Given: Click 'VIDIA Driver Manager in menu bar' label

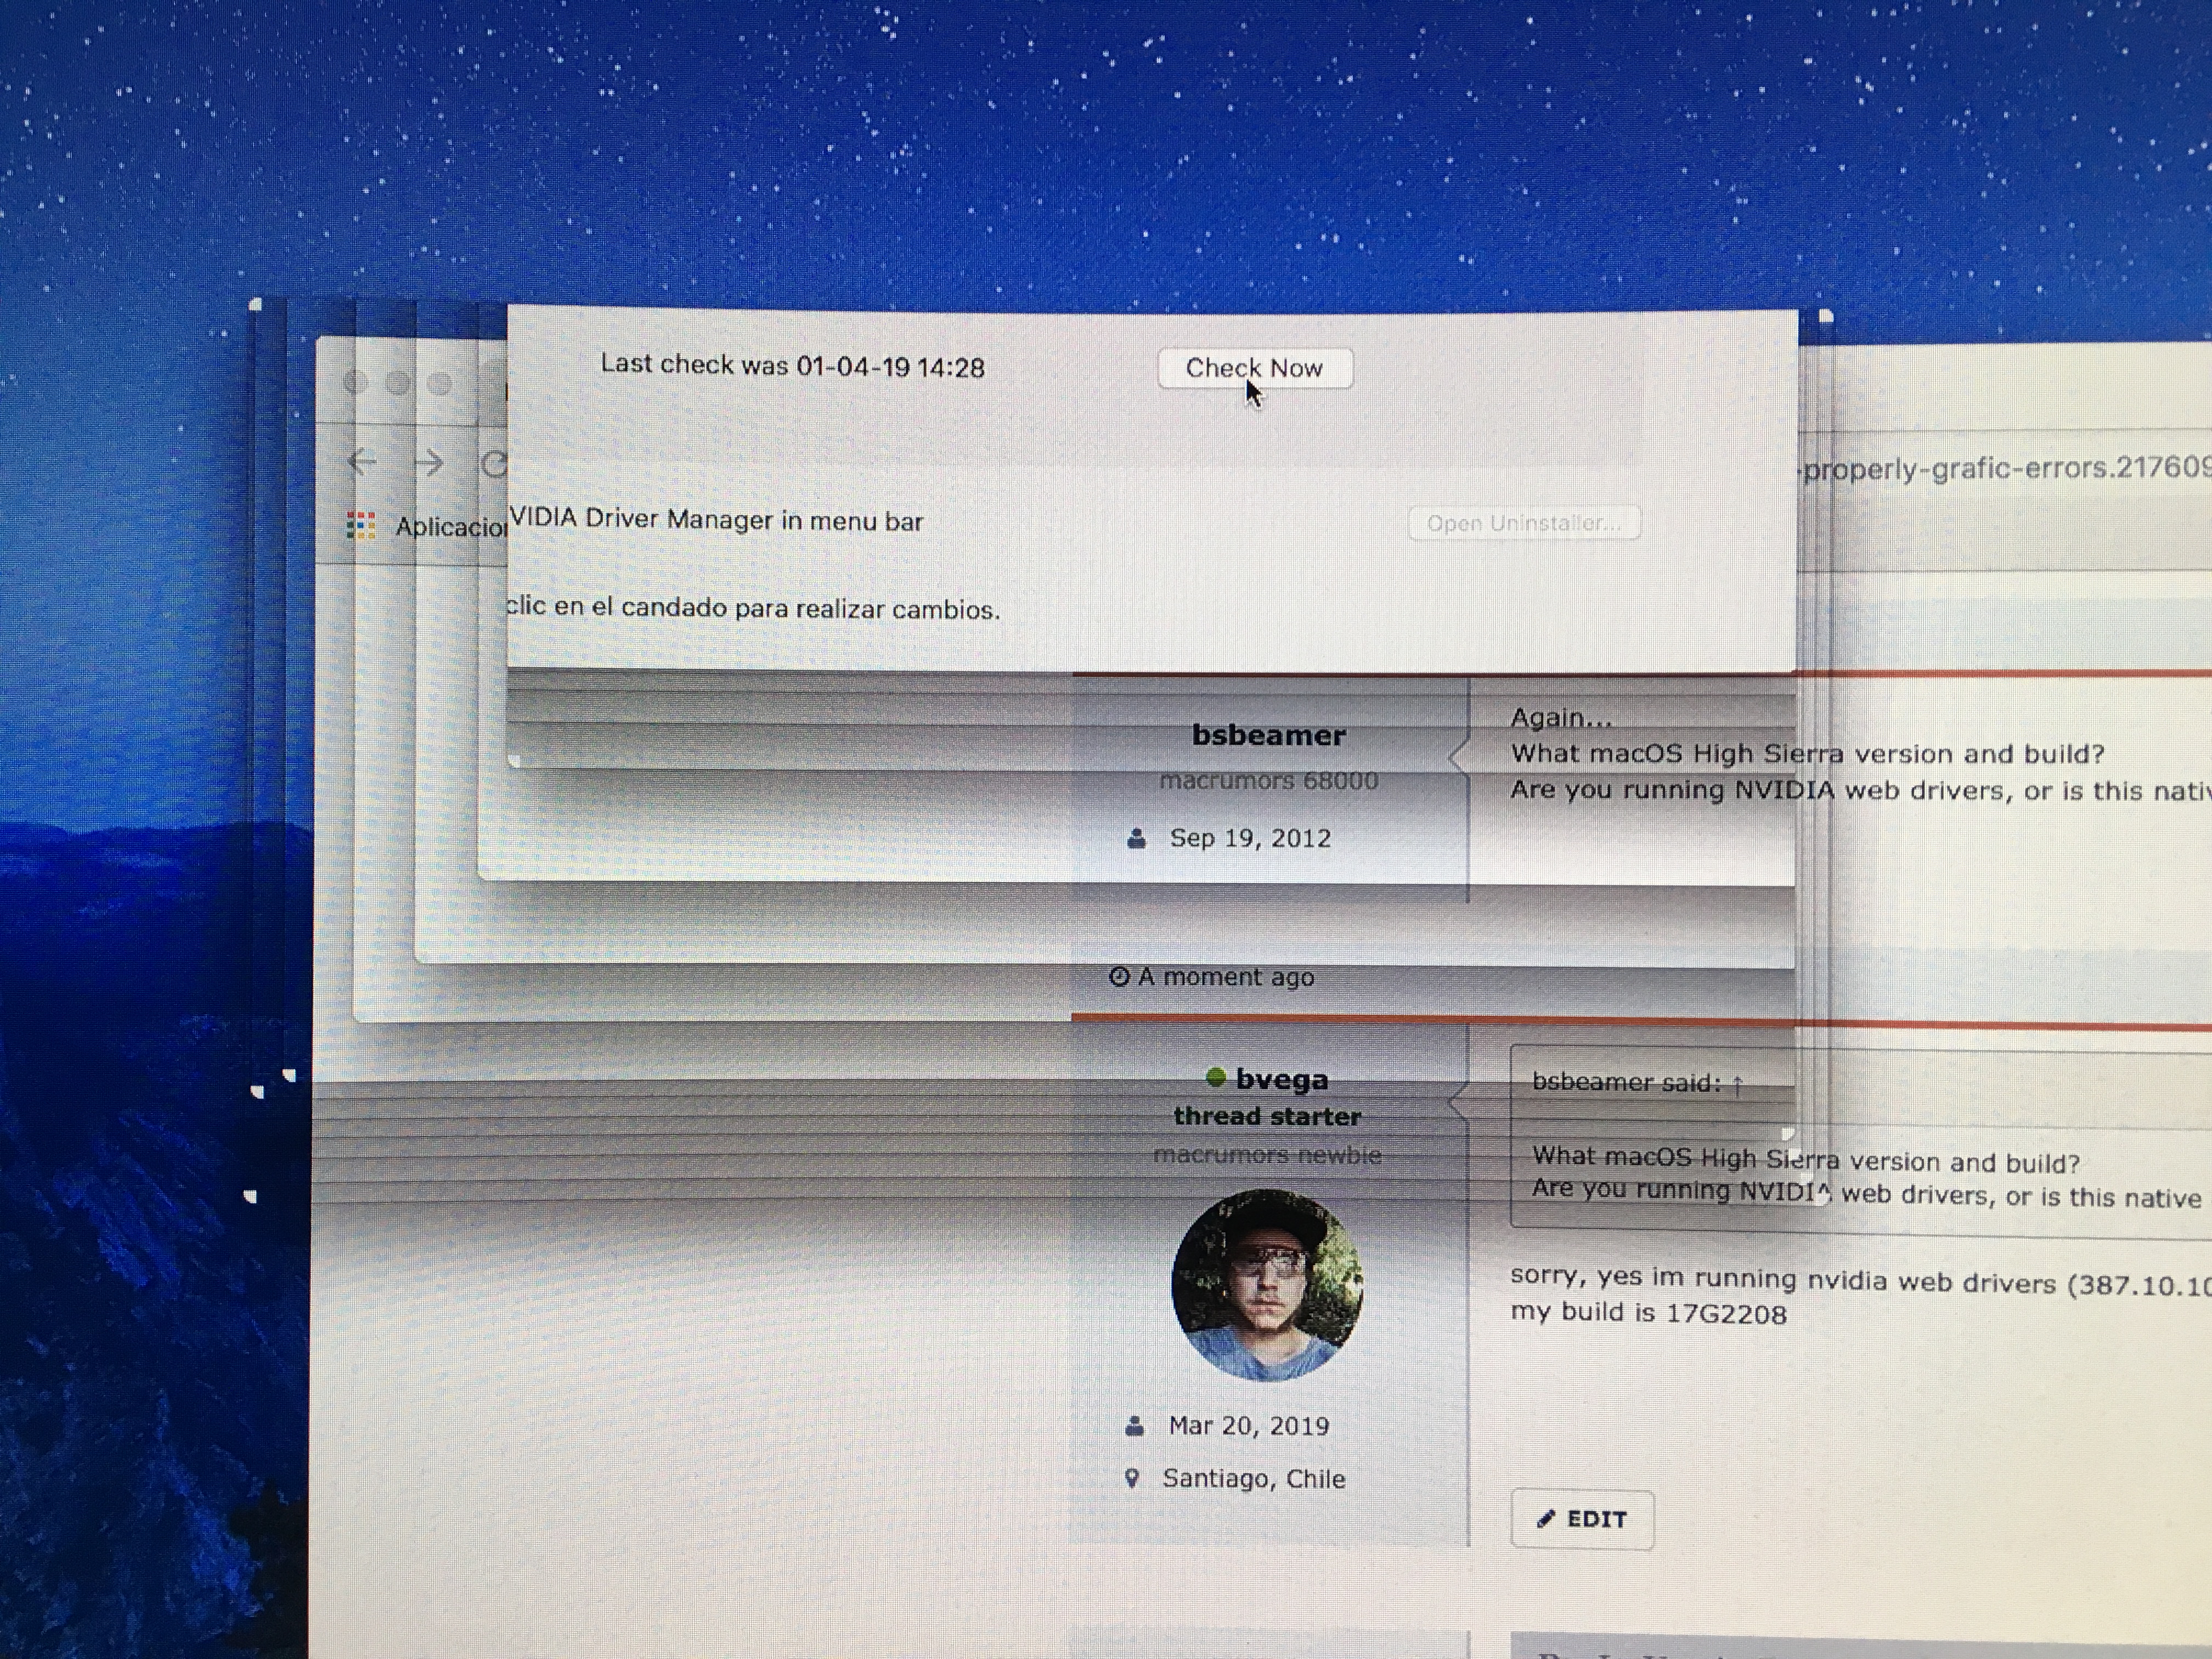Looking at the screenshot, I should pyautogui.click(x=716, y=519).
